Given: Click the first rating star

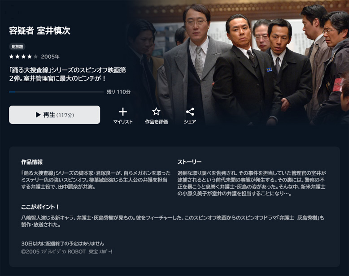Looking at the screenshot, I should pos(11,56).
